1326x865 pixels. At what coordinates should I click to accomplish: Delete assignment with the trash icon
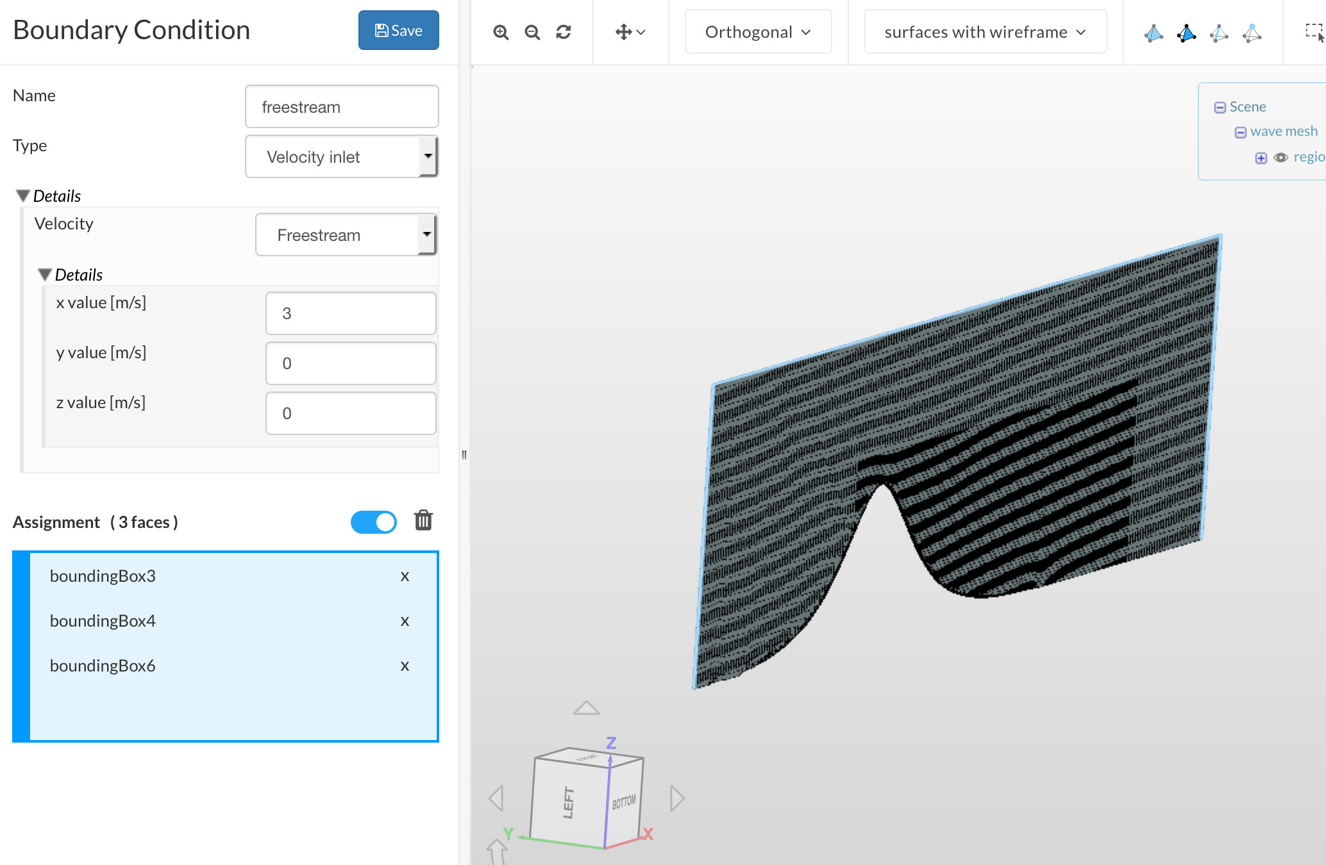423,520
